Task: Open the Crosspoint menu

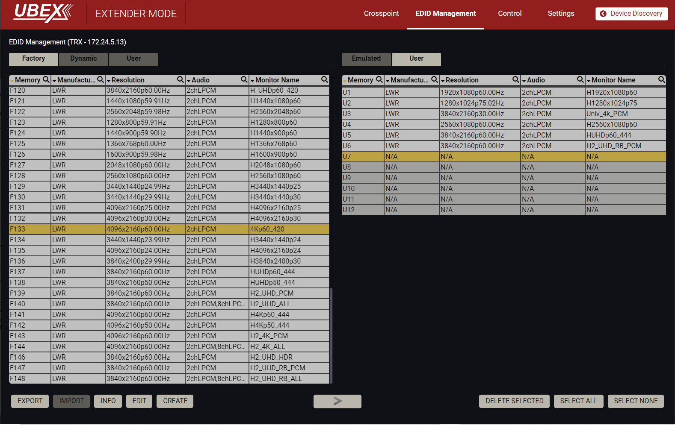Action: [x=381, y=14]
